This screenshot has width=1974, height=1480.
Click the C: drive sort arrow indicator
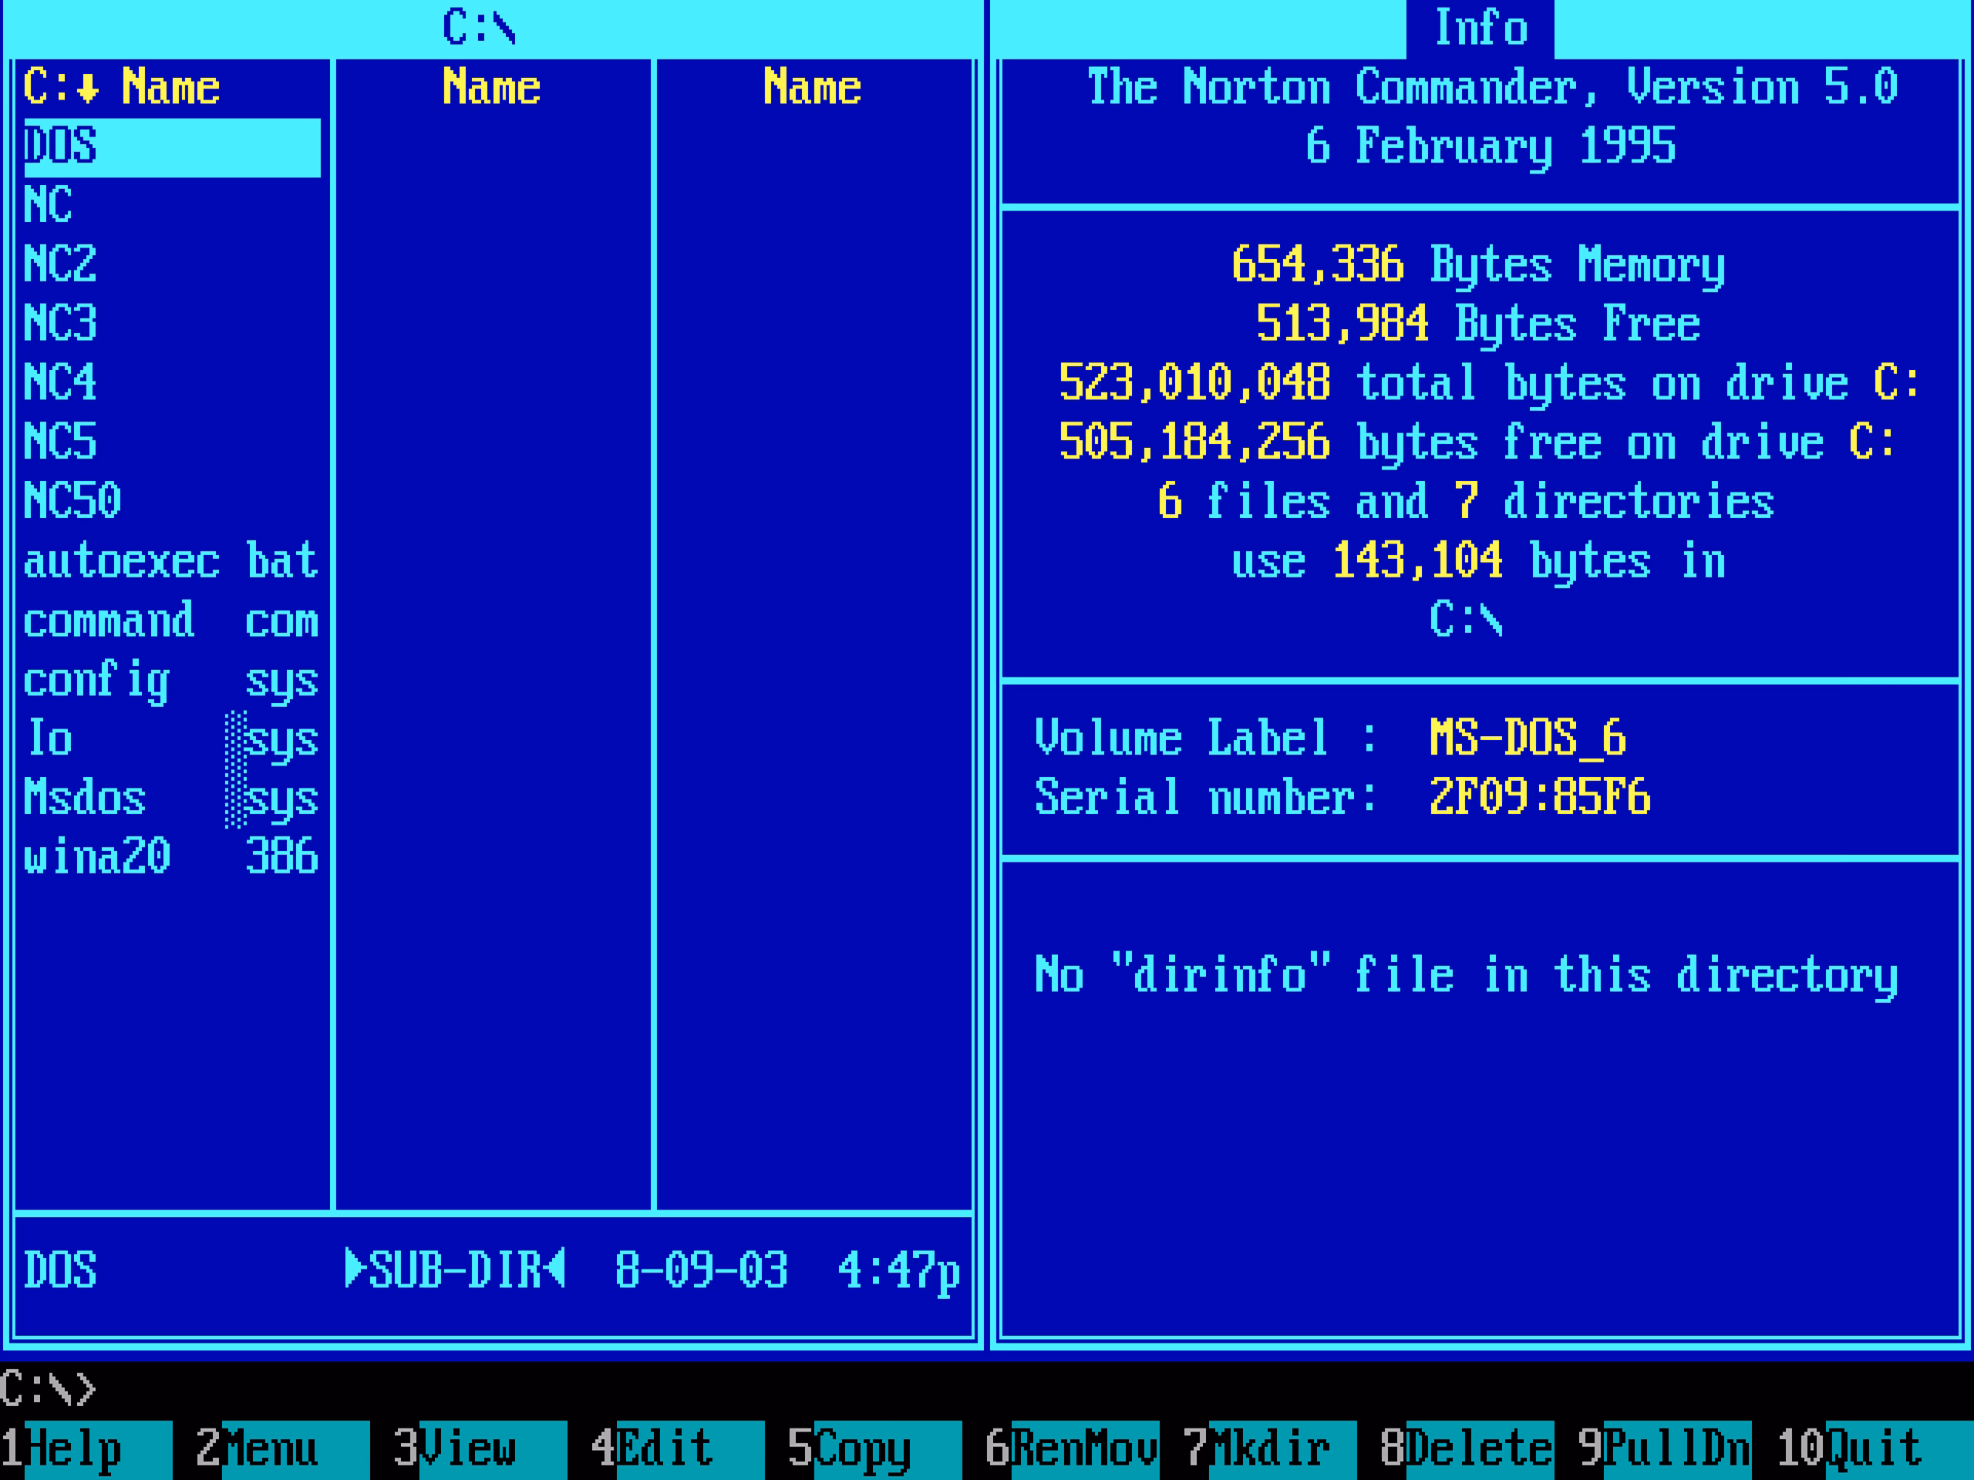(x=86, y=87)
